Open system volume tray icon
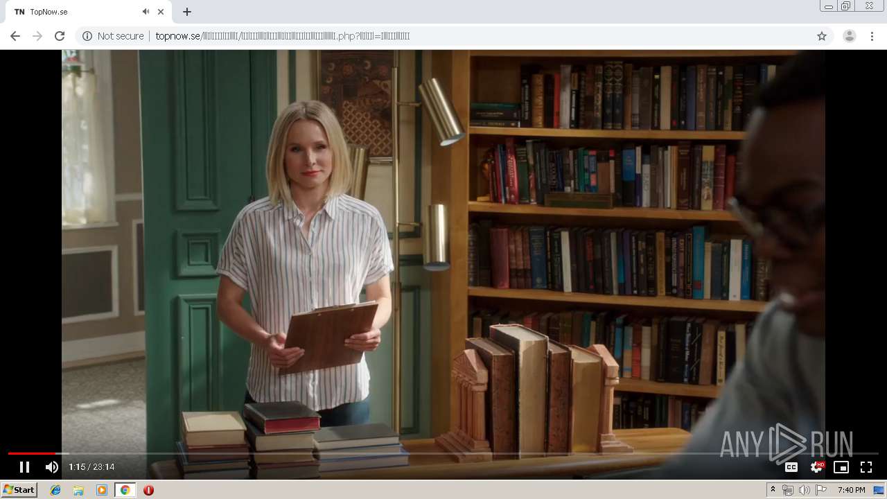 tap(804, 490)
